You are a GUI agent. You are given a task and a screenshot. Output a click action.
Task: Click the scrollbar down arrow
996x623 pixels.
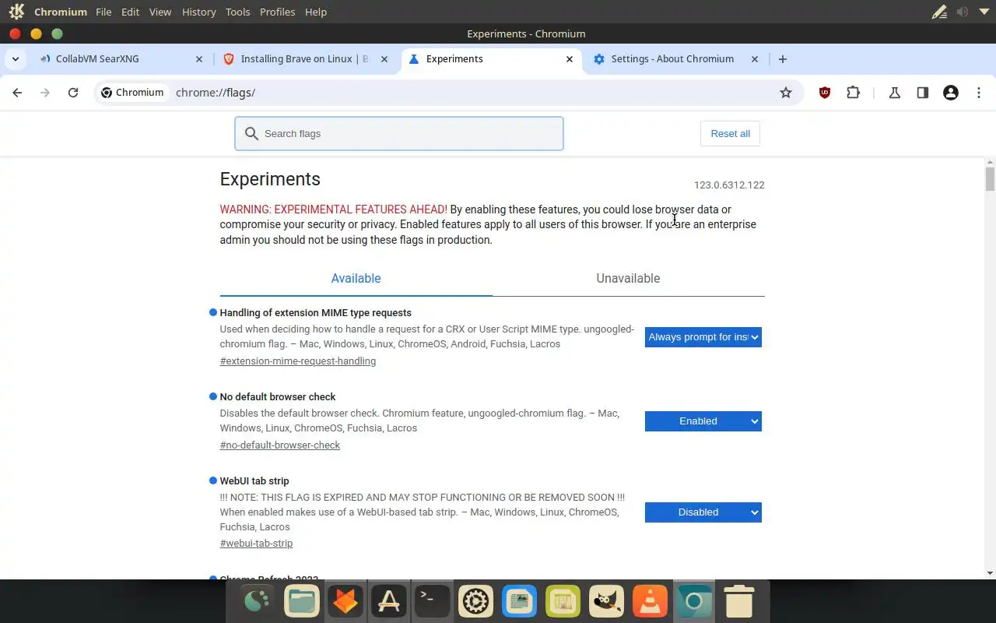[x=990, y=573]
